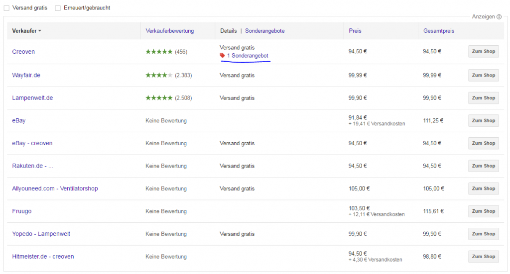Click Zum Shop button for eBay - creoven
Viewport: 510px width, 274px height.
(x=483, y=143)
